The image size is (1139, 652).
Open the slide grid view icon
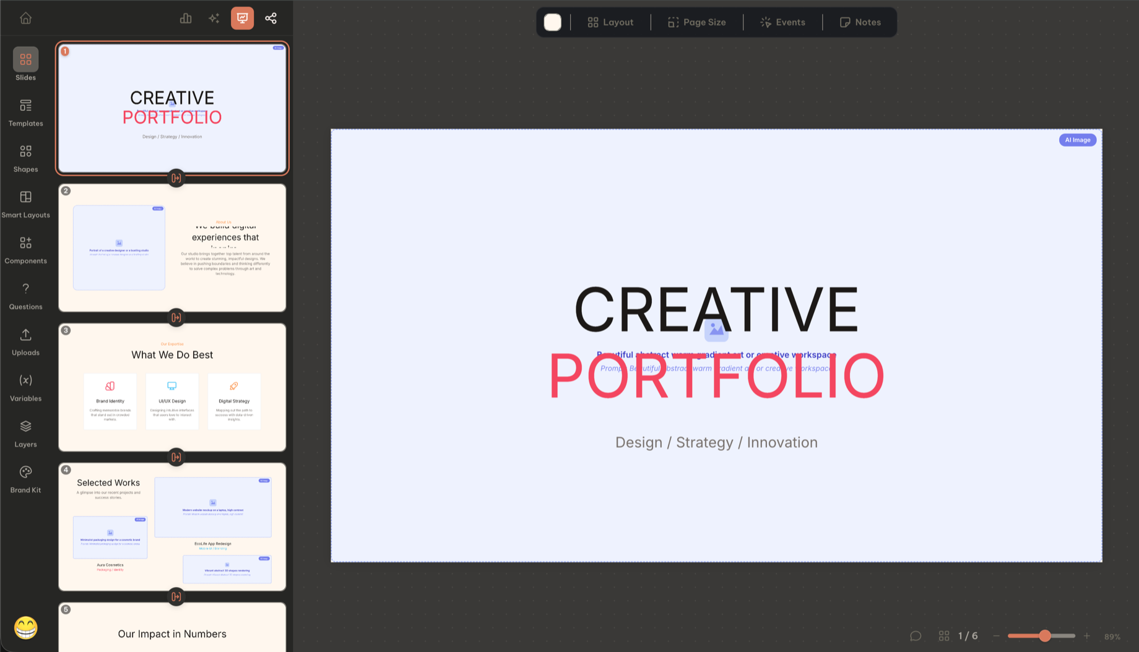(944, 636)
